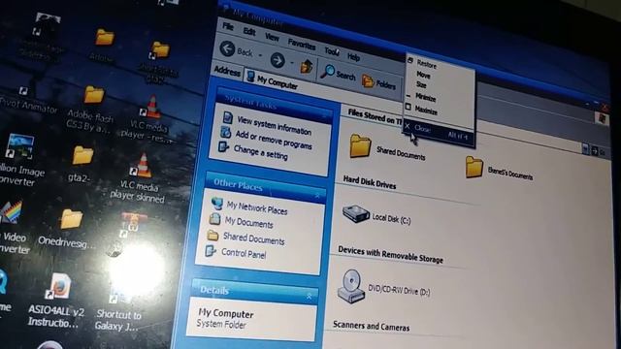Open the File menu

click(x=228, y=26)
